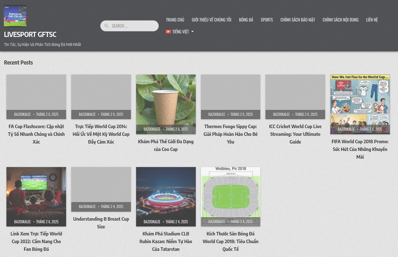Open Giới Thiệu Về Chúng Tôi page
Viewport: 398px width, 257px height.
pos(212,20)
